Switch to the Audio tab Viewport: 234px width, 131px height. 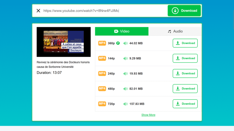pos(175,31)
